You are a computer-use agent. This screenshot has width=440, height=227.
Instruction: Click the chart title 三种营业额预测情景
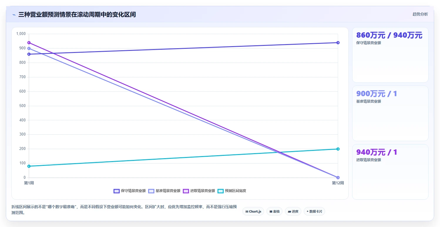coord(77,14)
